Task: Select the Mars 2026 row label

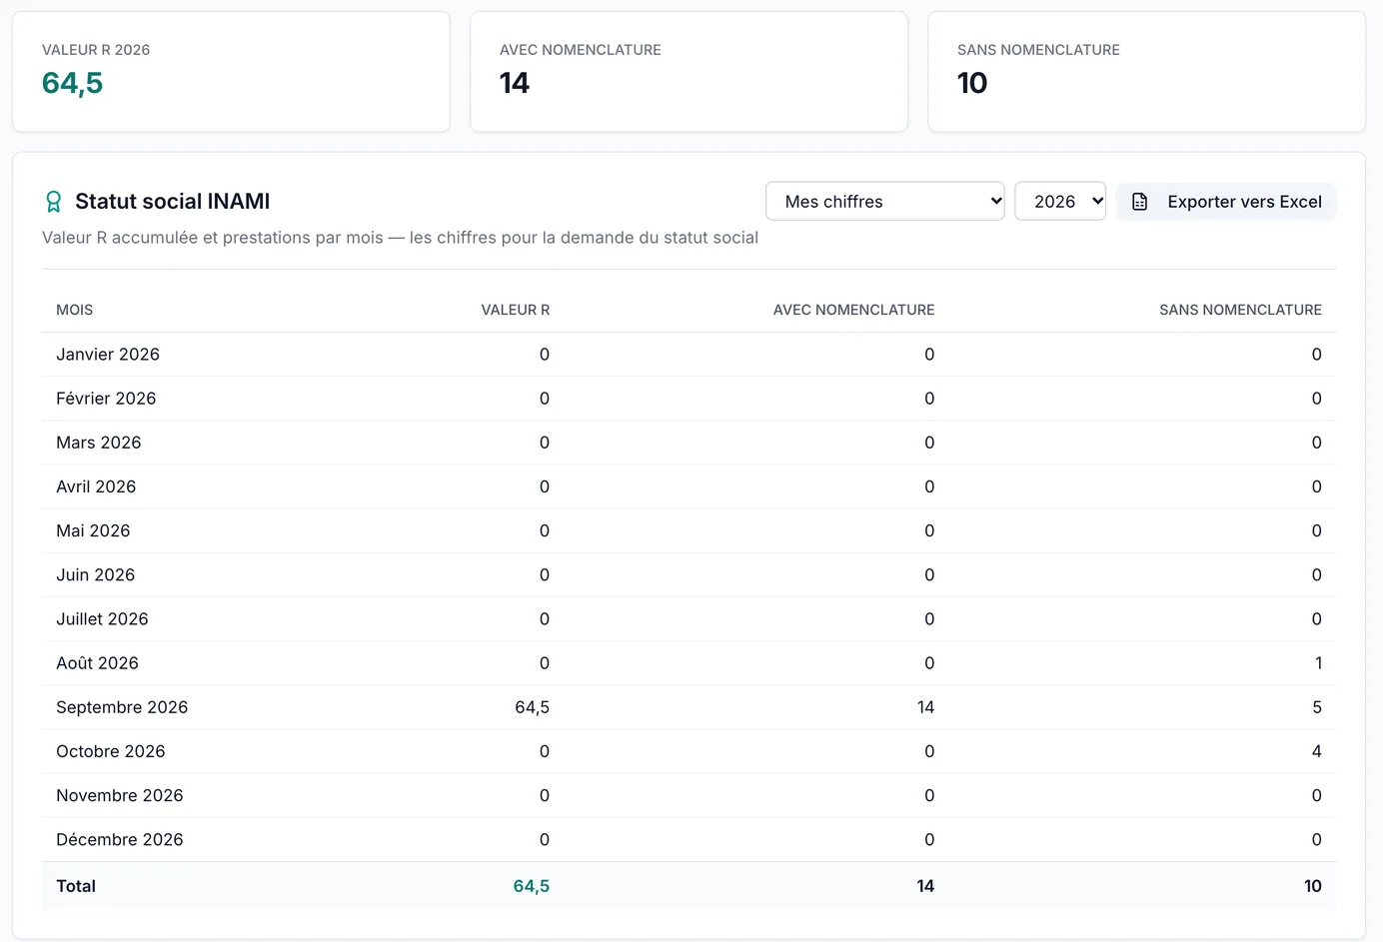Action: click(x=99, y=443)
